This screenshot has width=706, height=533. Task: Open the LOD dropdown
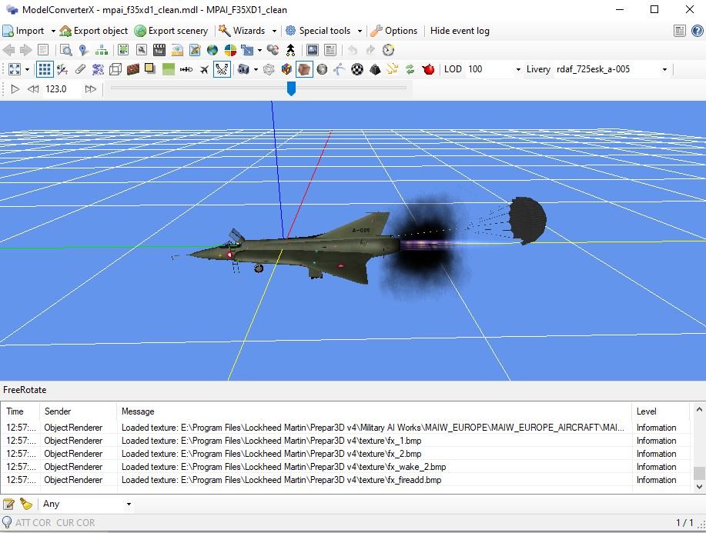point(518,69)
